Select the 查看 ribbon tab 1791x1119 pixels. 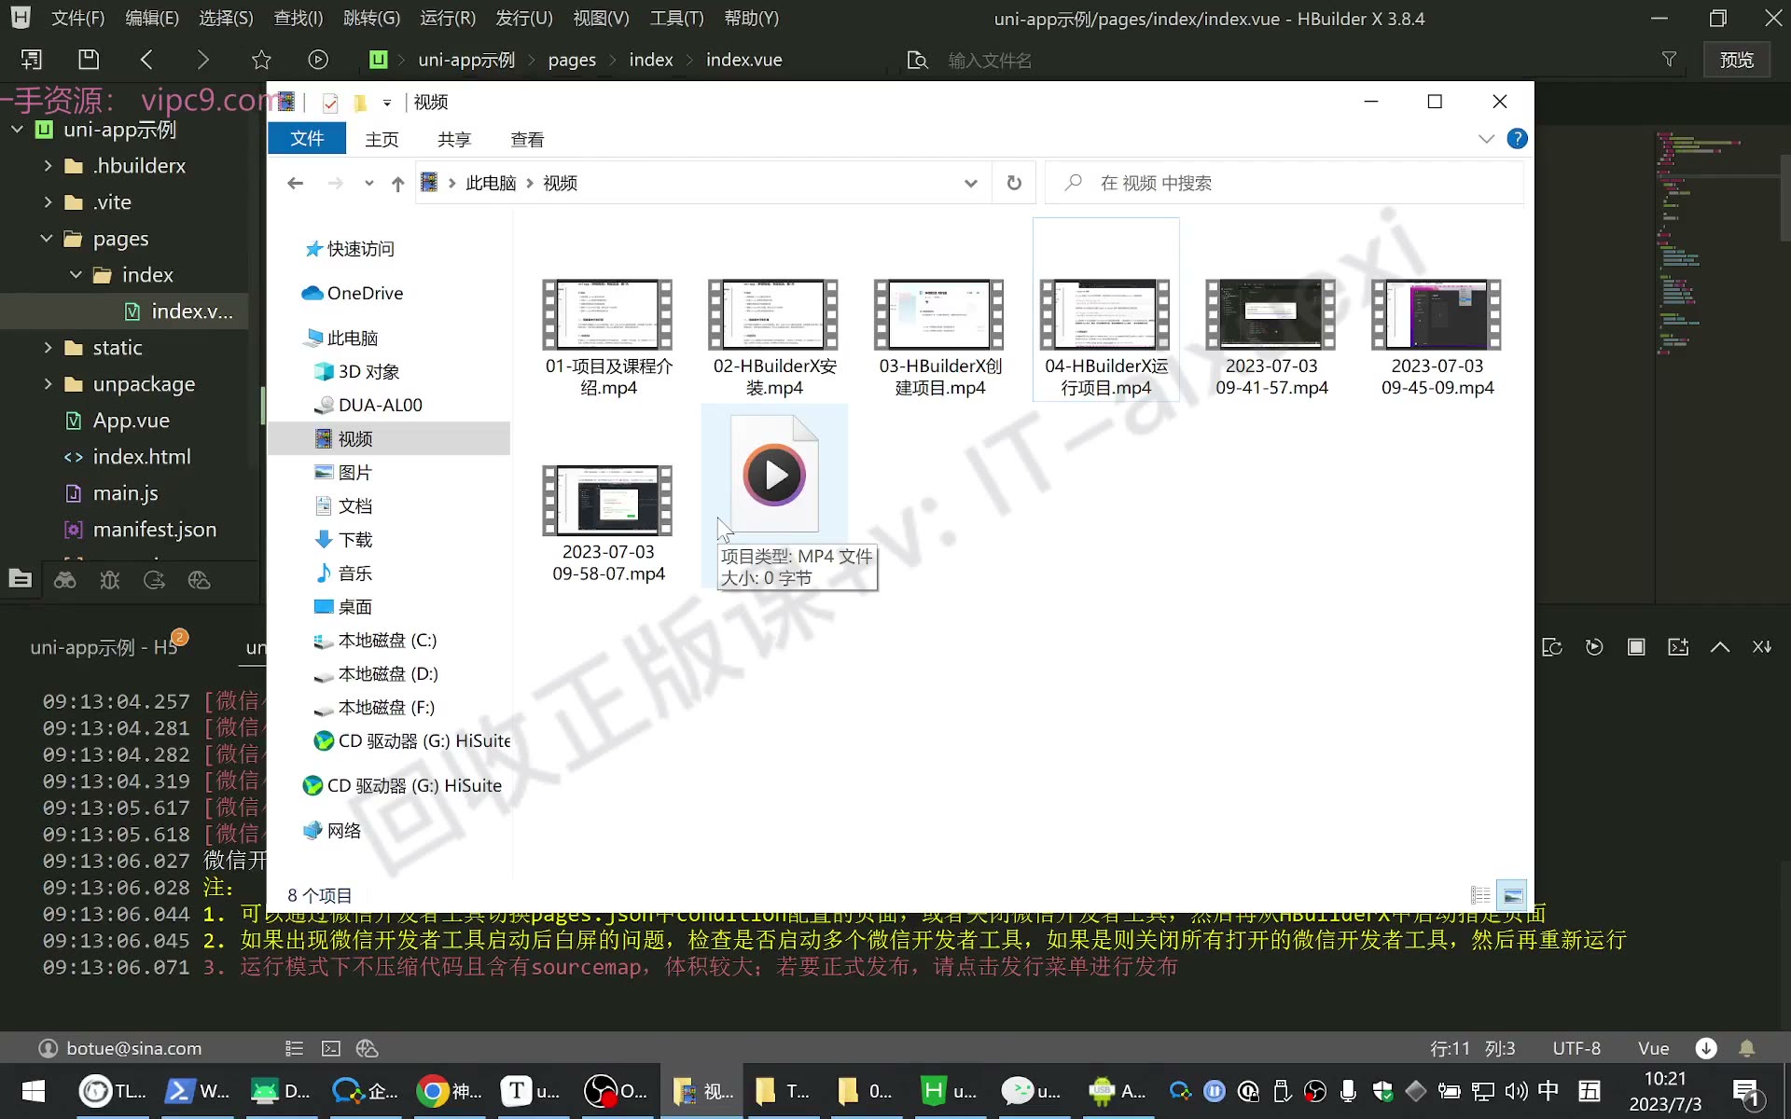(x=527, y=139)
